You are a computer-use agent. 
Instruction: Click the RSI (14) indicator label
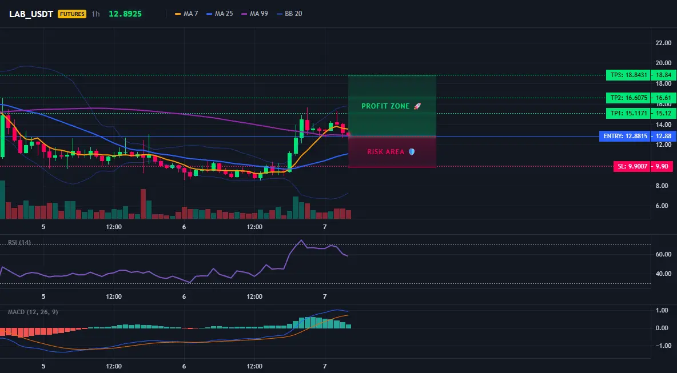(19, 243)
